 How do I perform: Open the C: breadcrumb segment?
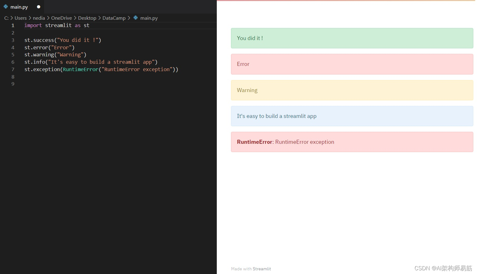tap(6, 18)
